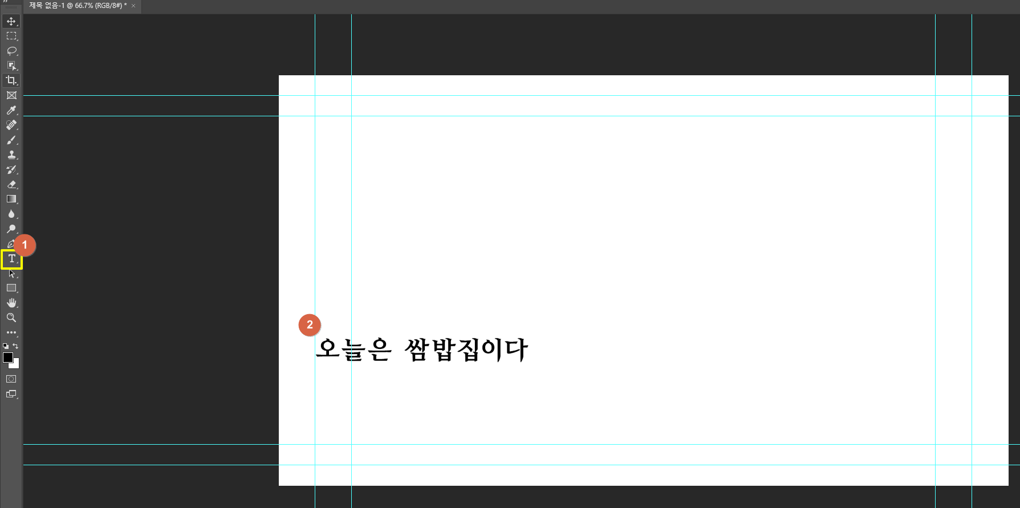Select the Move tool
The height and width of the screenshot is (508, 1020).
click(x=11, y=21)
